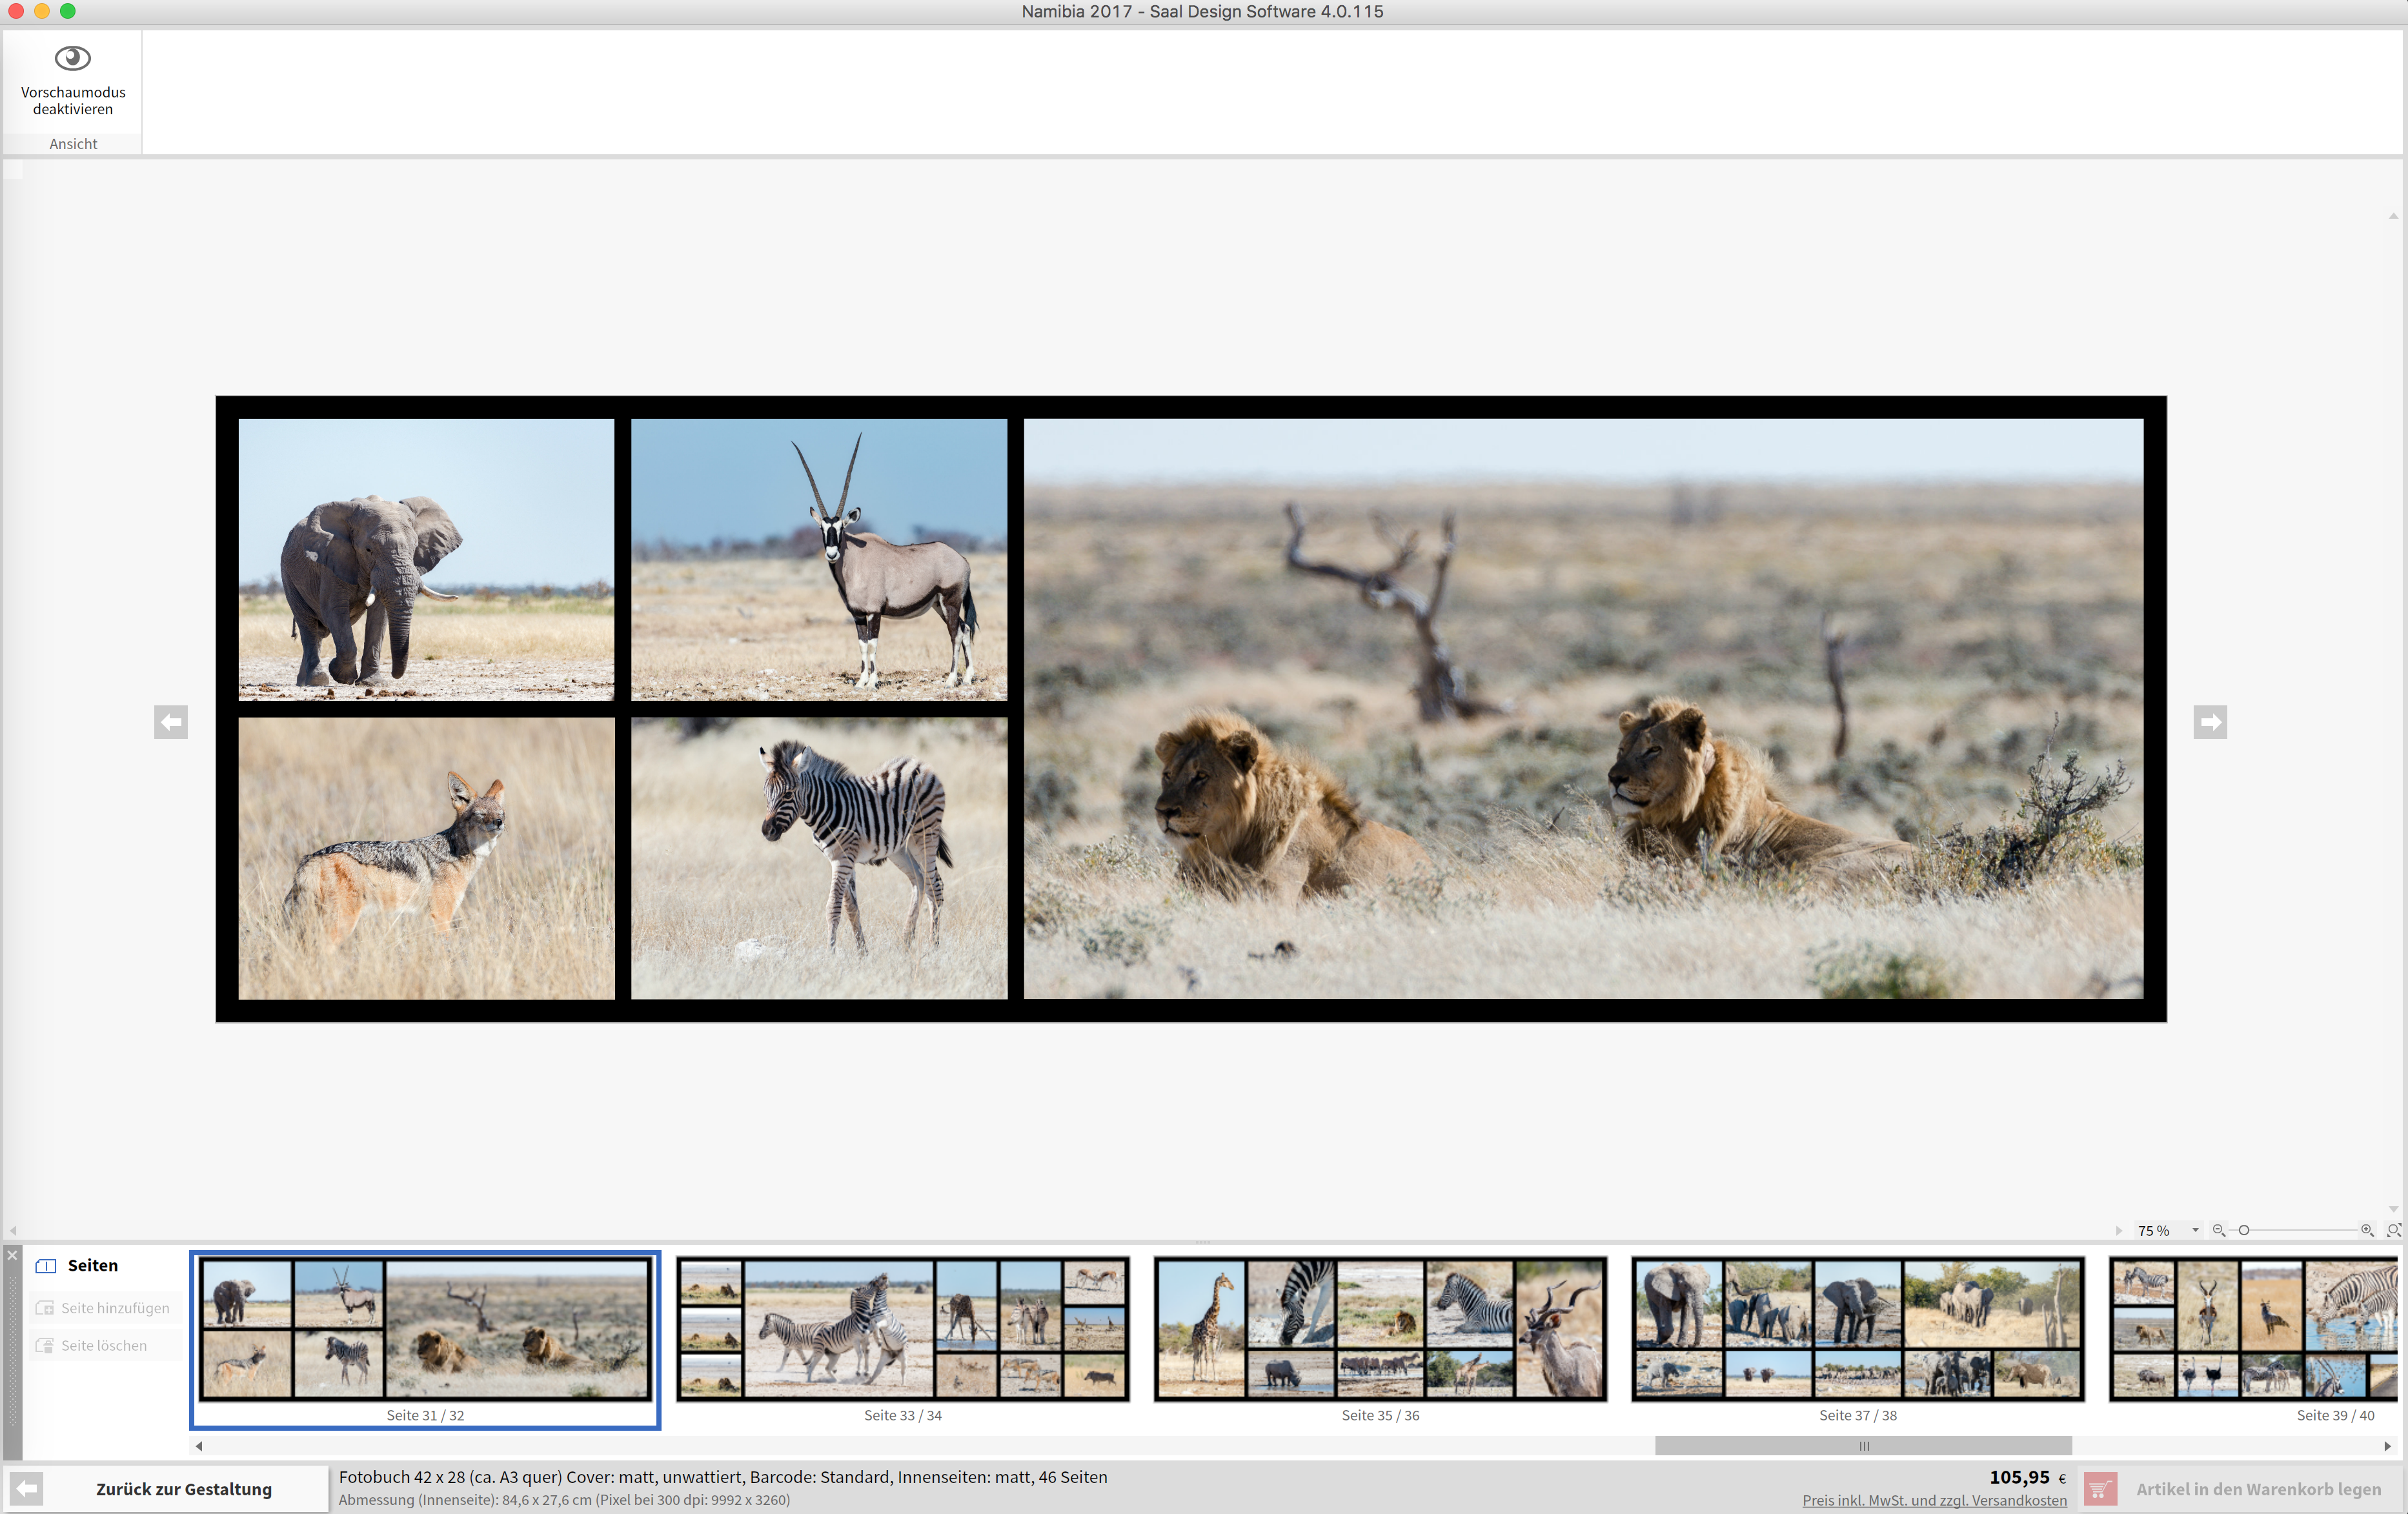
Task: Click the zoom out magnifier icon
Action: tap(2218, 1230)
